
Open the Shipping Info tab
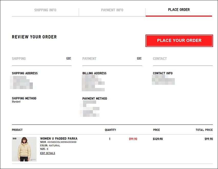point(45,10)
